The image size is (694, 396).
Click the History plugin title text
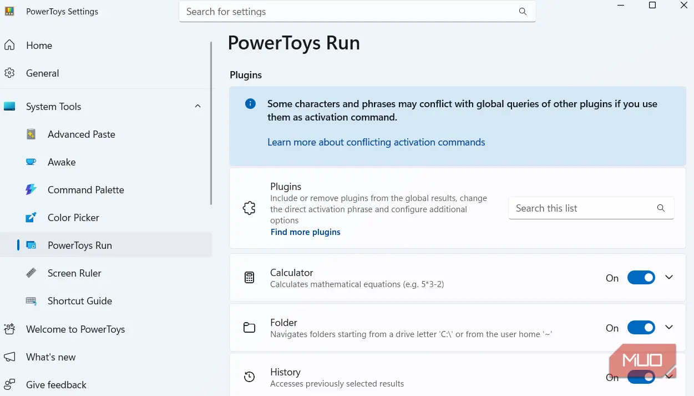[285, 372]
